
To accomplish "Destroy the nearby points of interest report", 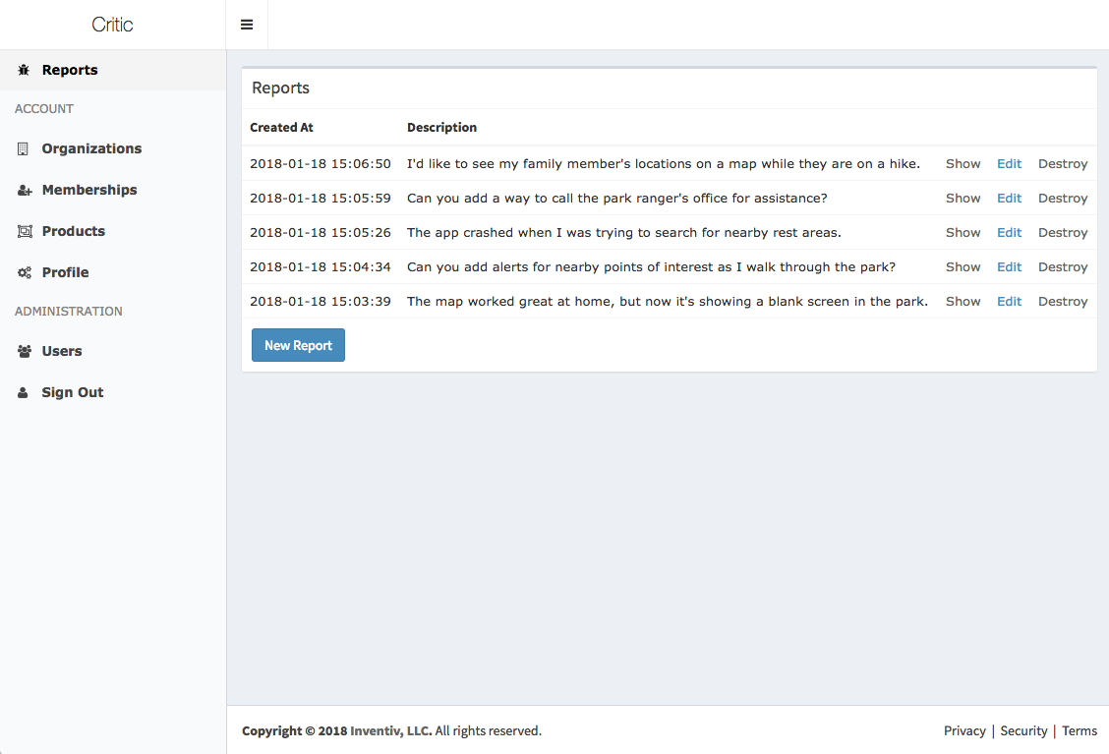I will pyautogui.click(x=1063, y=266).
